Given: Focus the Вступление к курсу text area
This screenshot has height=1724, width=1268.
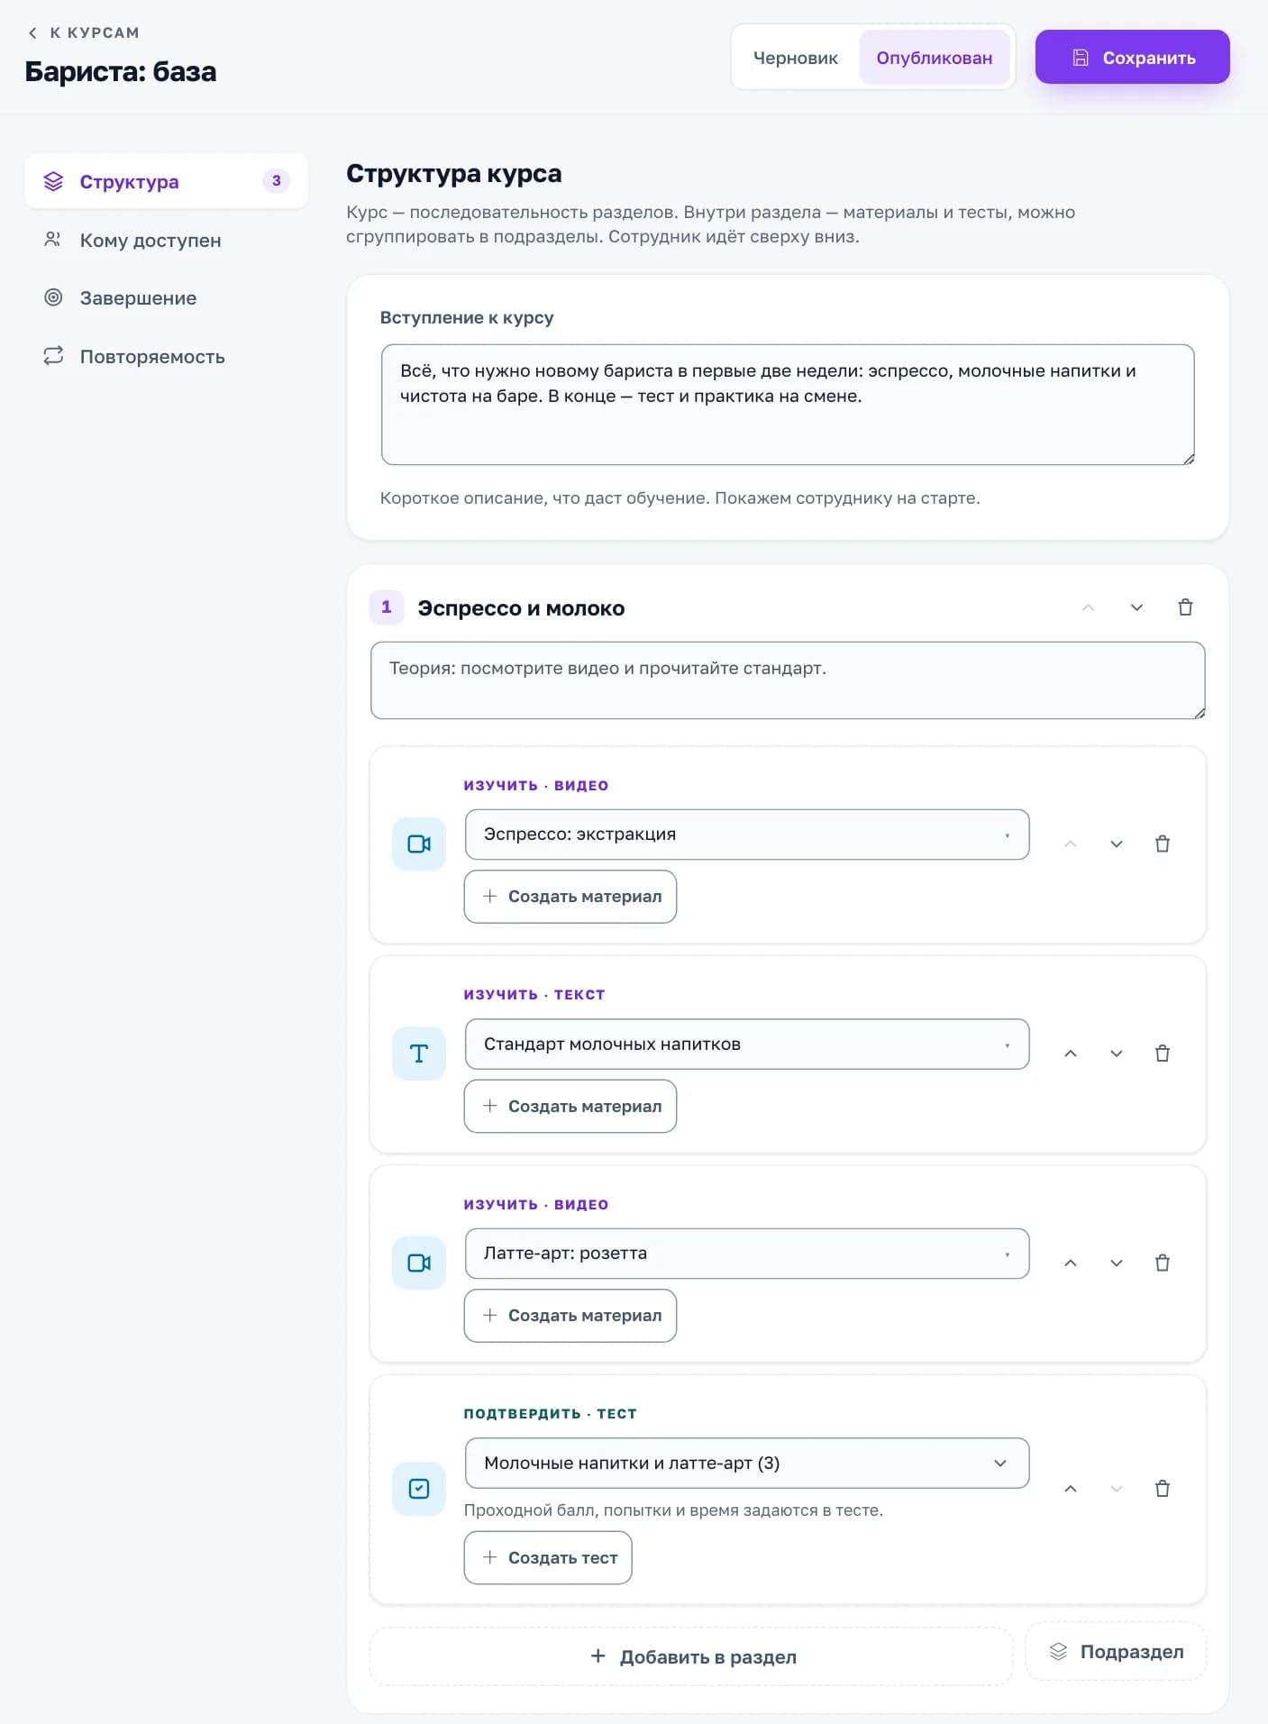Looking at the screenshot, I should 788,405.
